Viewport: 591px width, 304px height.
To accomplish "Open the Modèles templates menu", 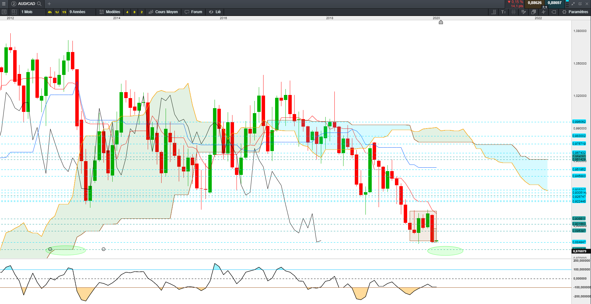I will pyautogui.click(x=113, y=12).
